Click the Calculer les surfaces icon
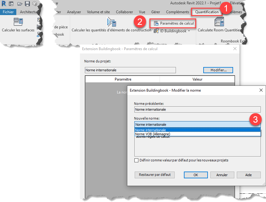The image size is (266, 202). (x=18, y=22)
